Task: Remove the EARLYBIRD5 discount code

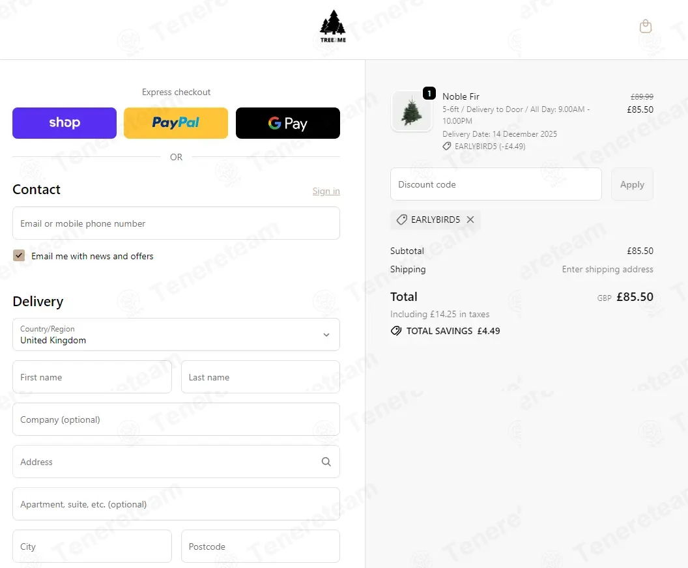Action: pyautogui.click(x=470, y=220)
